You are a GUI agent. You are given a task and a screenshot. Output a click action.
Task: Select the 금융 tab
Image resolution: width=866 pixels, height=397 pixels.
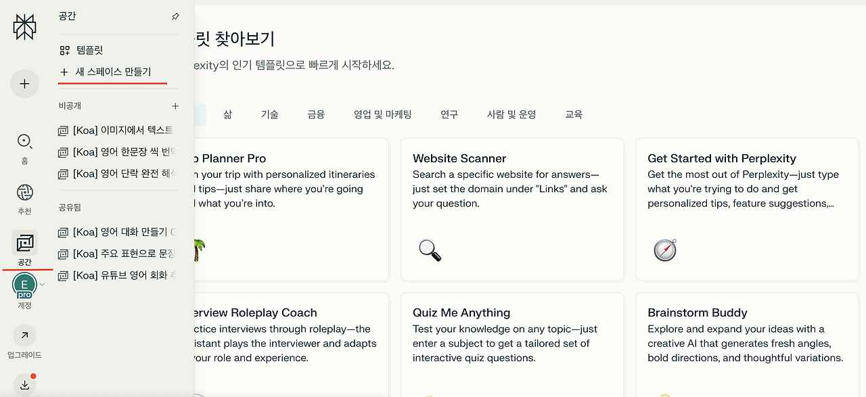point(315,114)
